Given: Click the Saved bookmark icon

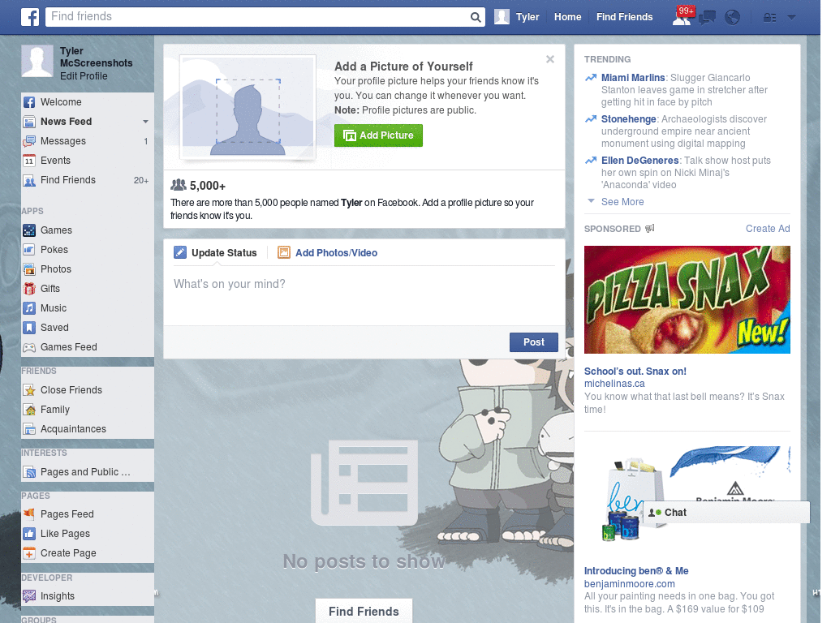Looking at the screenshot, I should click(x=29, y=328).
